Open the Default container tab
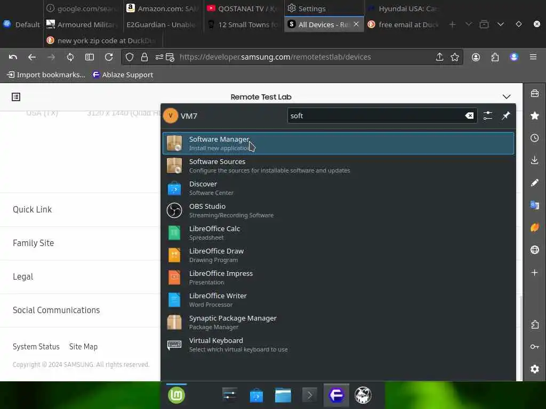The height and width of the screenshot is (409, 546). pos(21,24)
